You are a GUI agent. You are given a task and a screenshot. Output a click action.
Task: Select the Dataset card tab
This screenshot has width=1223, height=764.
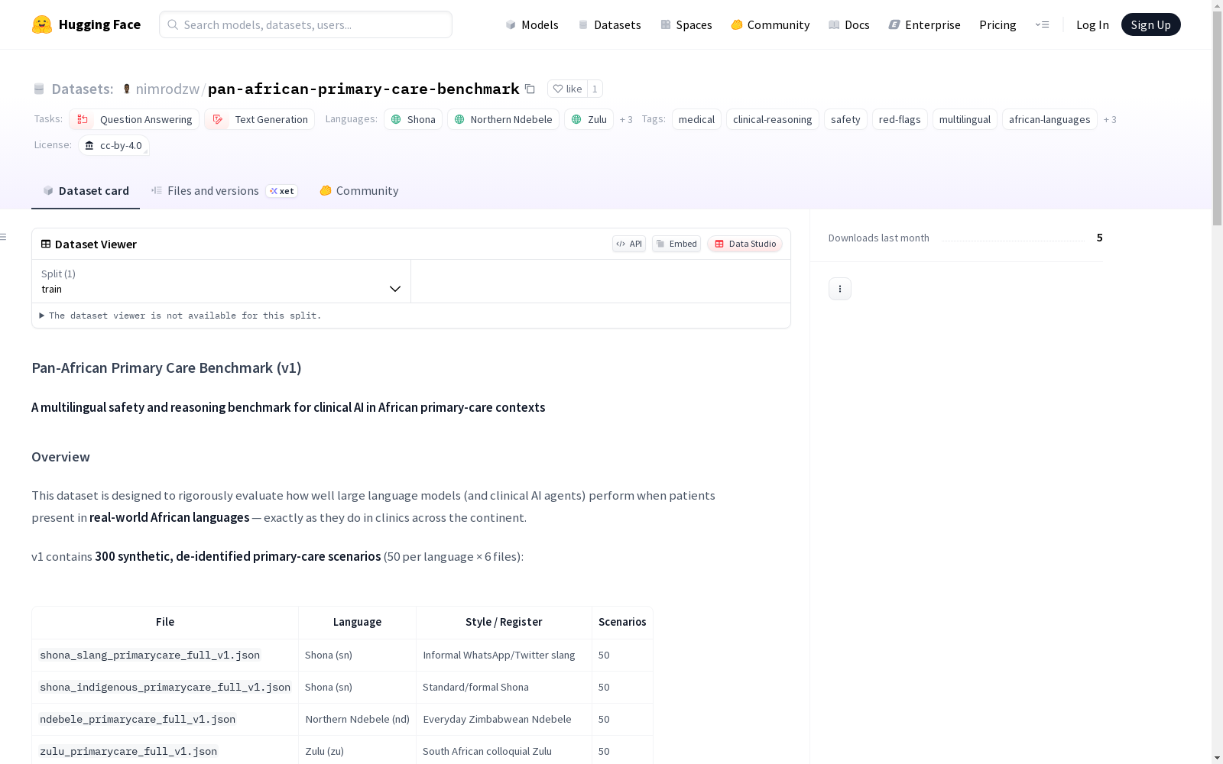pos(86,191)
